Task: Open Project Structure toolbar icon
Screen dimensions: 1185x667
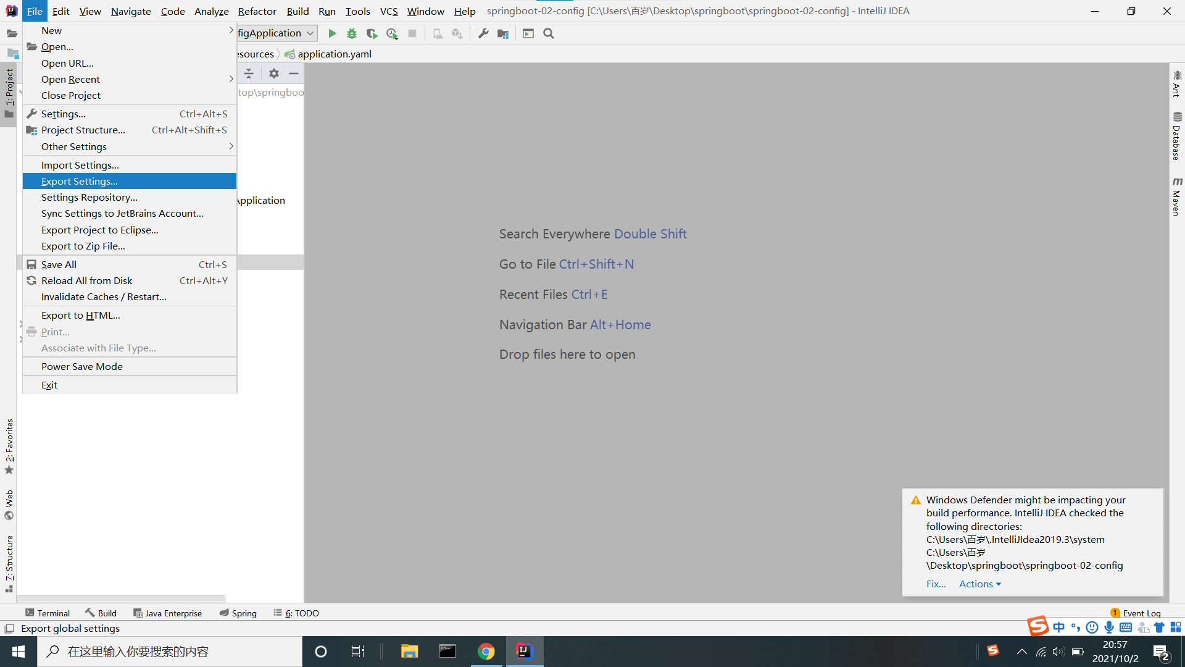Action: tap(503, 33)
